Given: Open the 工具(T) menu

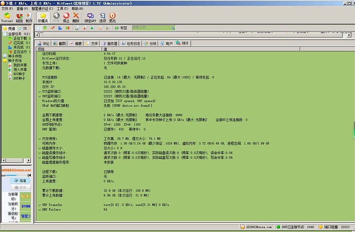Looking at the screenshot, I should click(x=62, y=9).
